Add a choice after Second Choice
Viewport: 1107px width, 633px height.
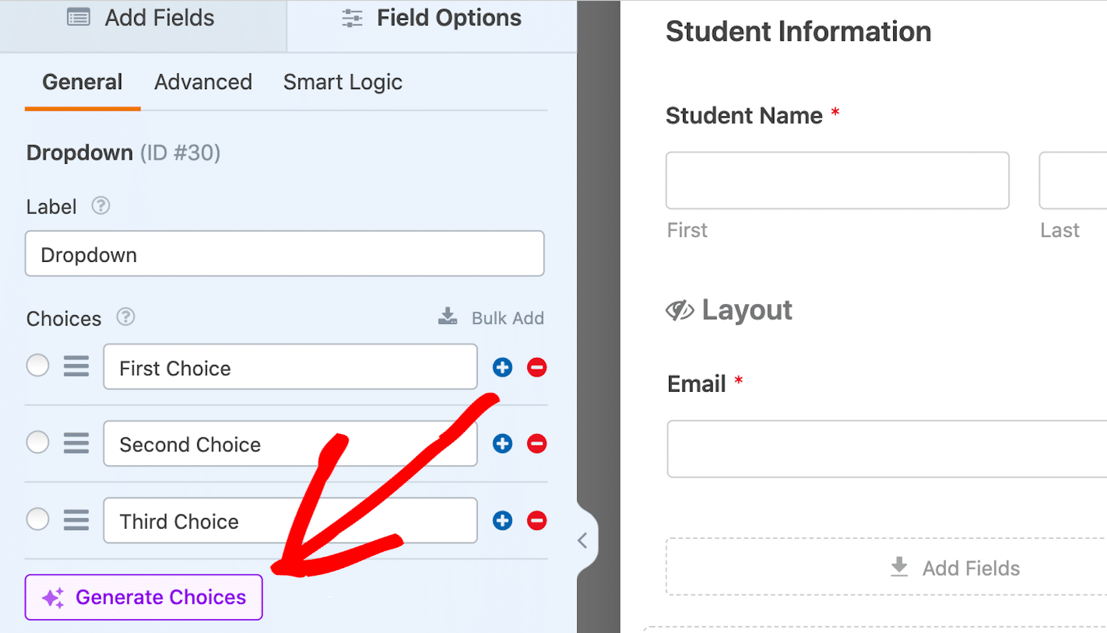point(502,444)
